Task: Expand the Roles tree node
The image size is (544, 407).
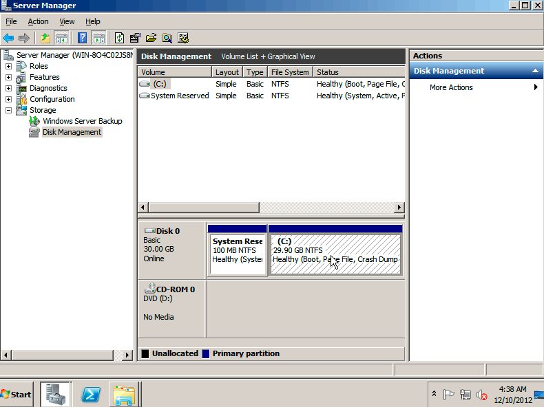Action: point(9,66)
